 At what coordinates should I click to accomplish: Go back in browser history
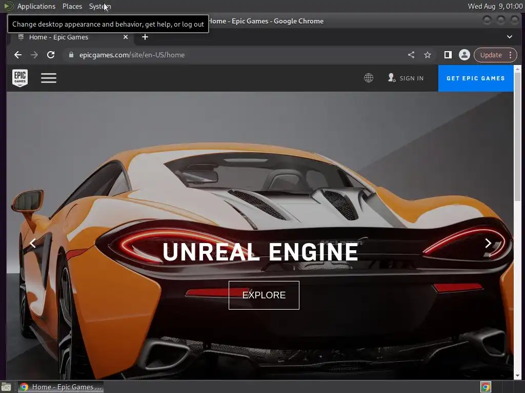point(18,55)
